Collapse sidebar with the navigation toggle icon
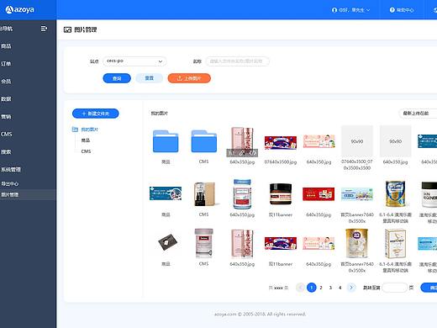437x328 pixels. [x=44, y=29]
